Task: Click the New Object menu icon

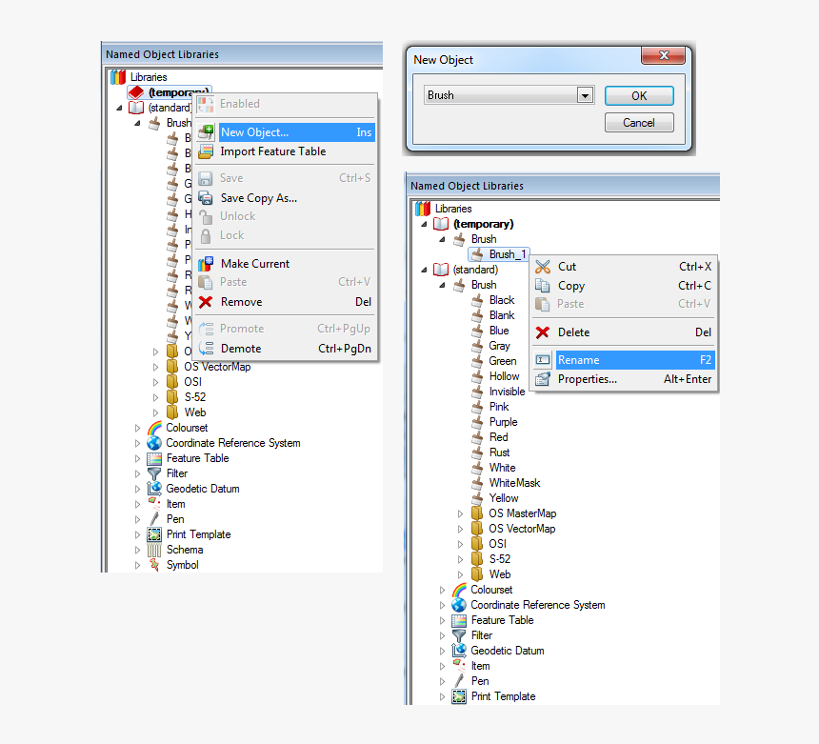Action: (206, 132)
